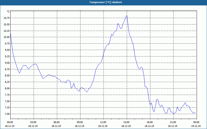The width and height of the screenshot is (207, 129).
Task: Select the 7,75 y-axis label
Action: [x=7, y=95]
